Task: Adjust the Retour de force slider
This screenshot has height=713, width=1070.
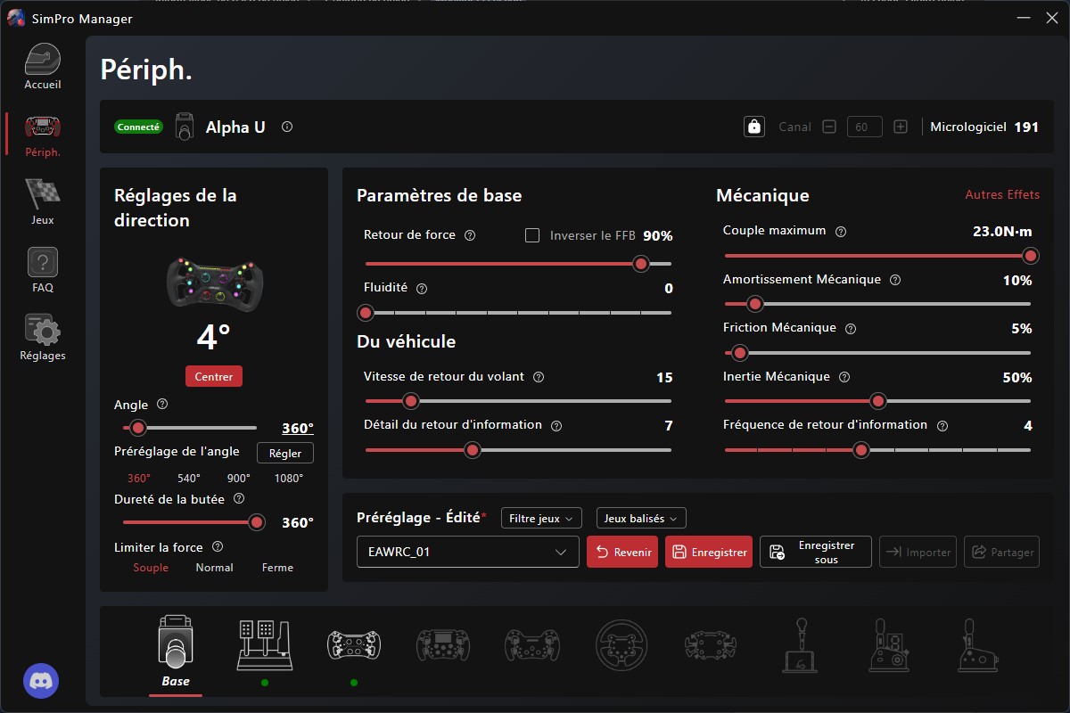Action: point(640,264)
